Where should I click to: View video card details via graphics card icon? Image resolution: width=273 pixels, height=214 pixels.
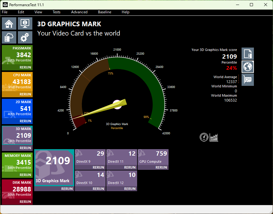[248, 79]
